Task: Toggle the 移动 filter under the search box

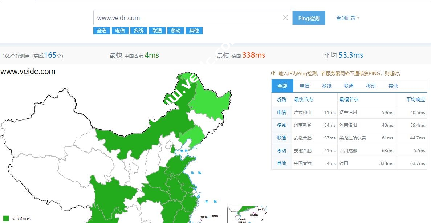Action: click(x=176, y=31)
